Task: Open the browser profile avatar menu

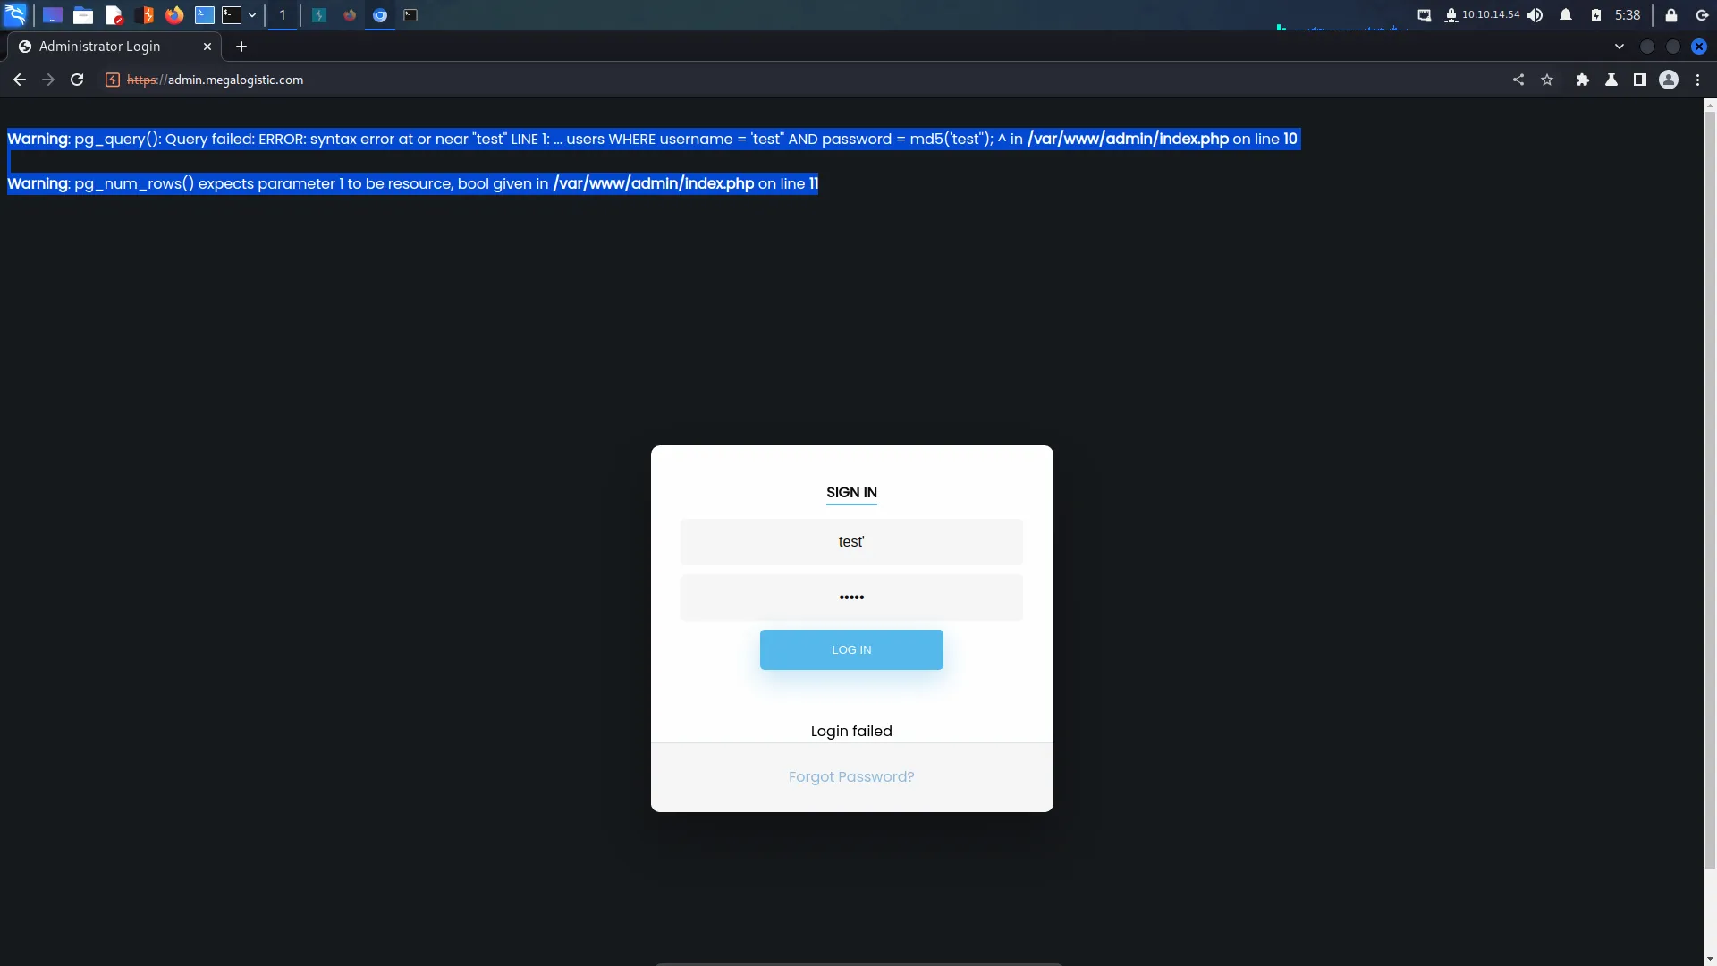Action: (x=1669, y=80)
